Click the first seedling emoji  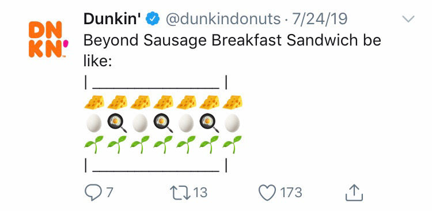tap(94, 144)
